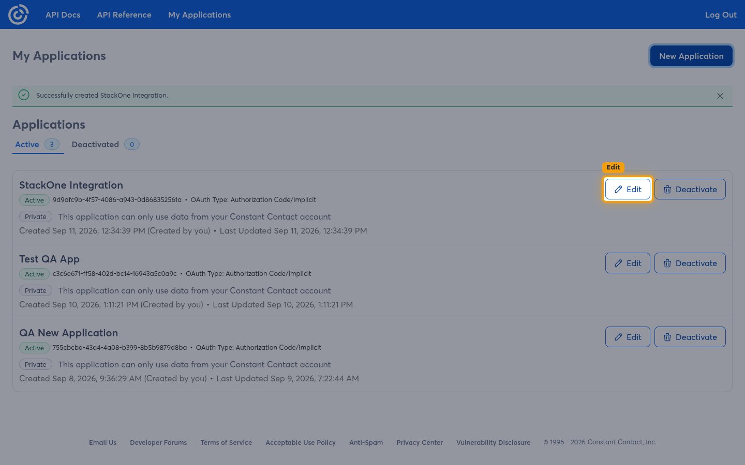
Task: Click the Constant Contact logo icon
Action: [x=18, y=14]
